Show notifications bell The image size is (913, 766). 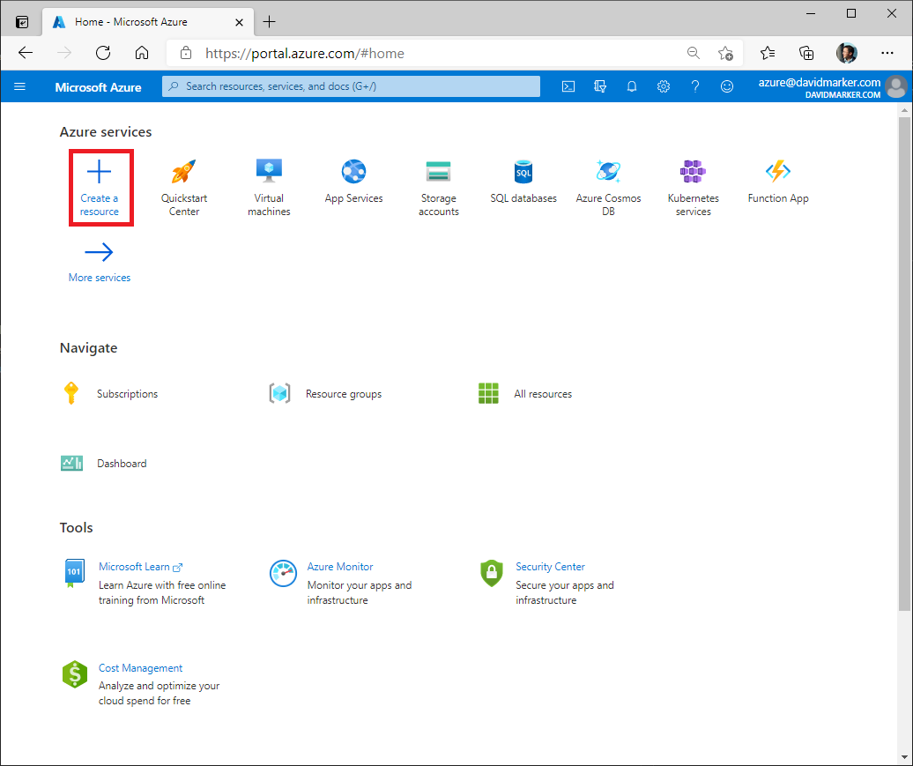(x=632, y=86)
